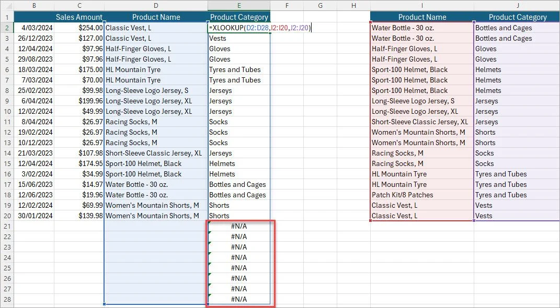The width and height of the screenshot is (560, 308).
Task: Select the column G header
Action: 321,5
